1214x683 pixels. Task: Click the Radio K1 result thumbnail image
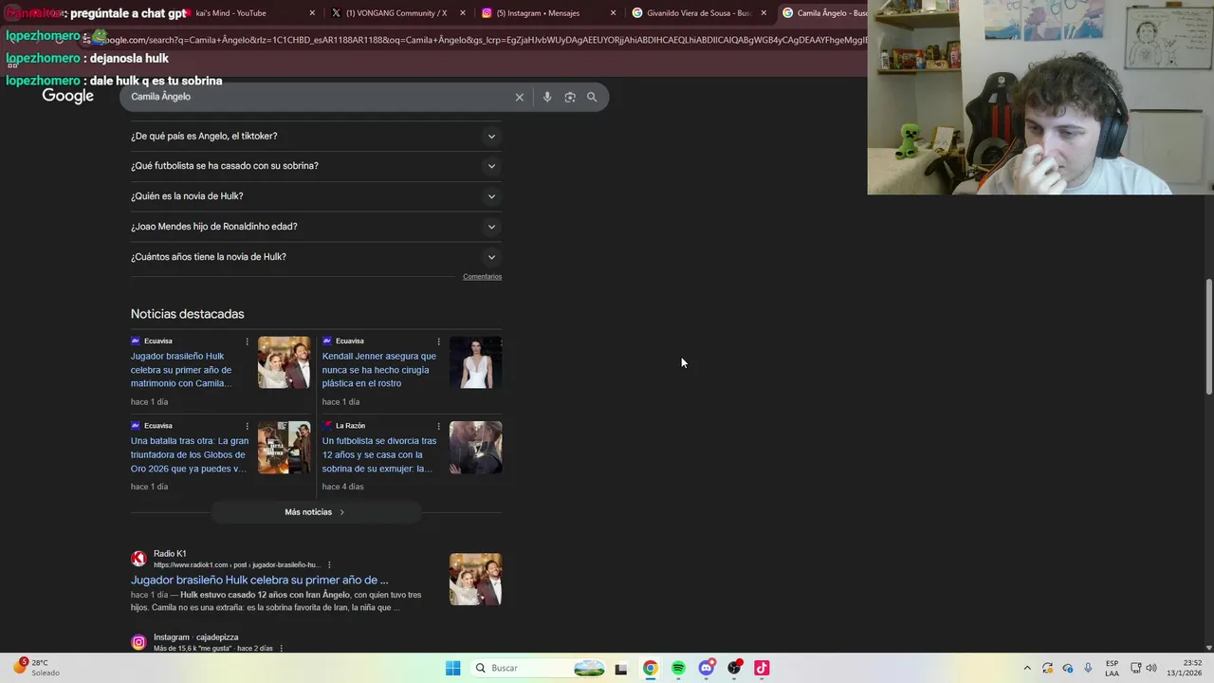pos(475,579)
